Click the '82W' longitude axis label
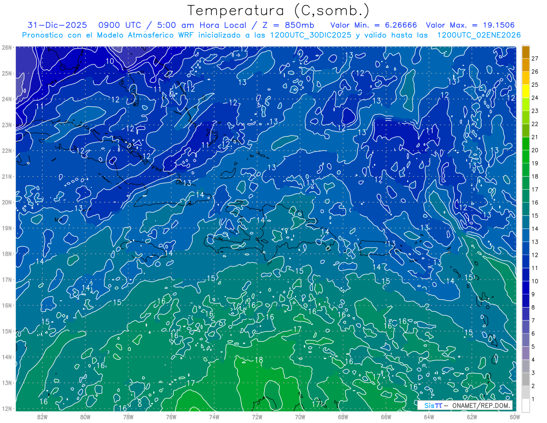Viewport: 547px width, 423px height. 42,416
